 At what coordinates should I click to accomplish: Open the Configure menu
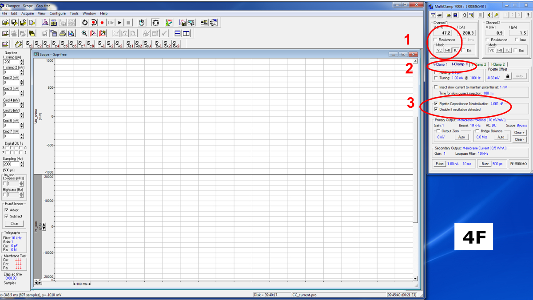(x=57, y=14)
